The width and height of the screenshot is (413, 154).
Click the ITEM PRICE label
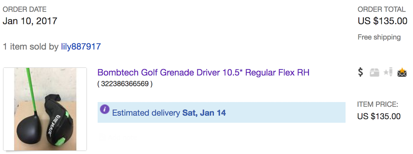[378, 105]
